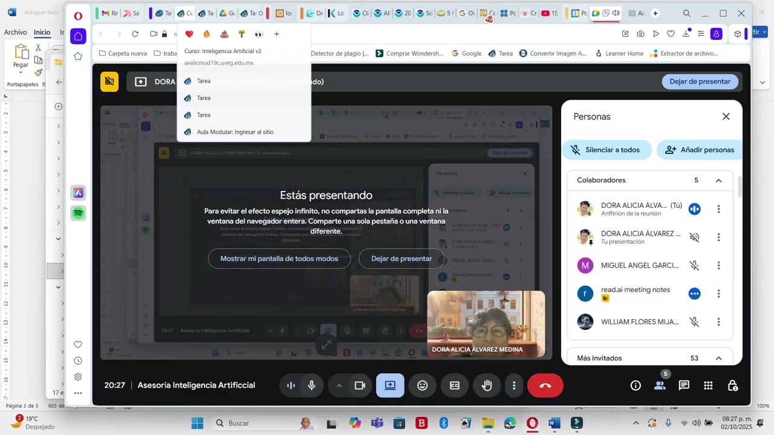Open Spotify in Opera sidebar
The image size is (774, 435).
[x=78, y=213]
